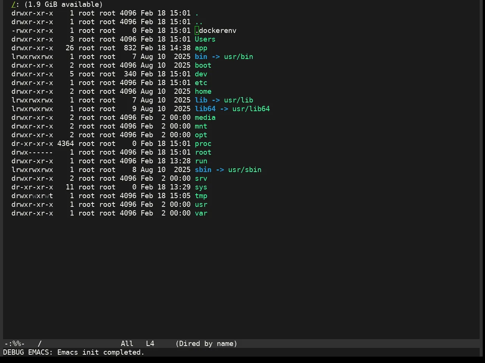Click the buffer name '/' in mode line

pos(39,344)
